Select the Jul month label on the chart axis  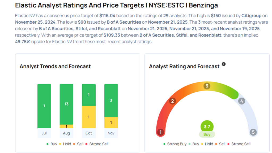pos(44,133)
